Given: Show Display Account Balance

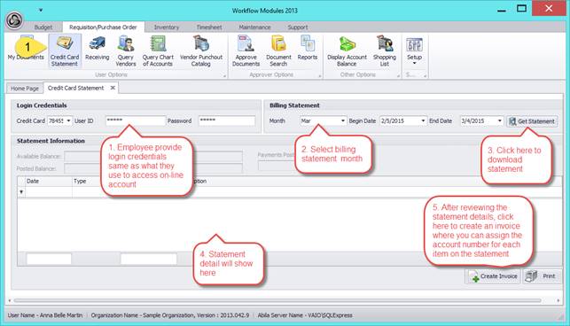Looking at the screenshot, I should pos(347,50).
